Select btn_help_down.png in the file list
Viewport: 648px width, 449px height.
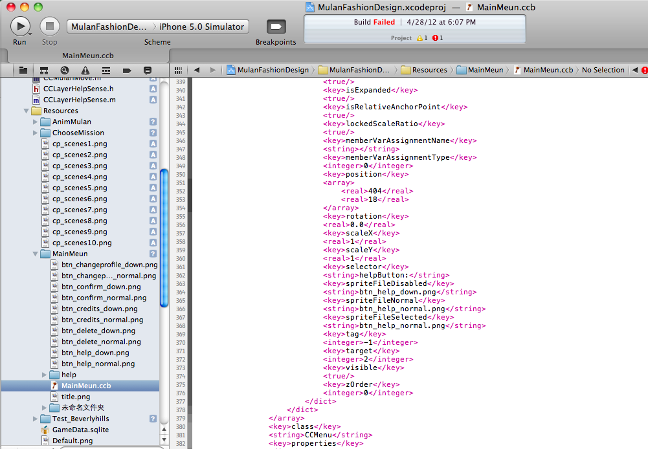point(95,353)
